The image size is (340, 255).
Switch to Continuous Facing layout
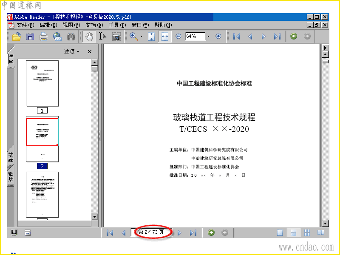coord(307,232)
